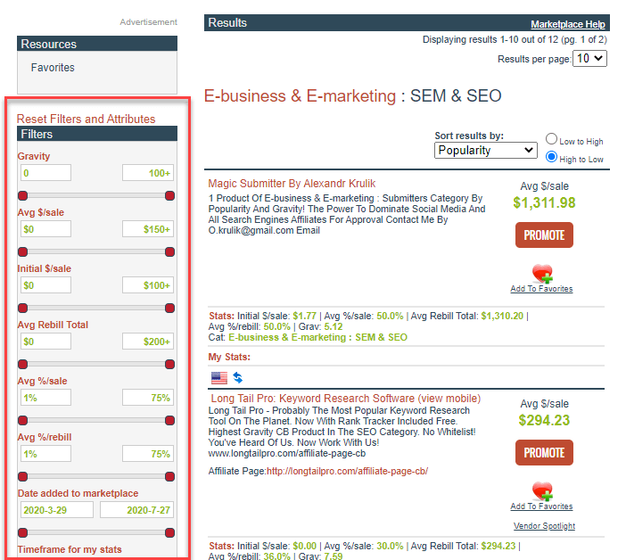This screenshot has width=626, height=560.
Task: Click the $294.23 average sale value
Action: (544, 420)
